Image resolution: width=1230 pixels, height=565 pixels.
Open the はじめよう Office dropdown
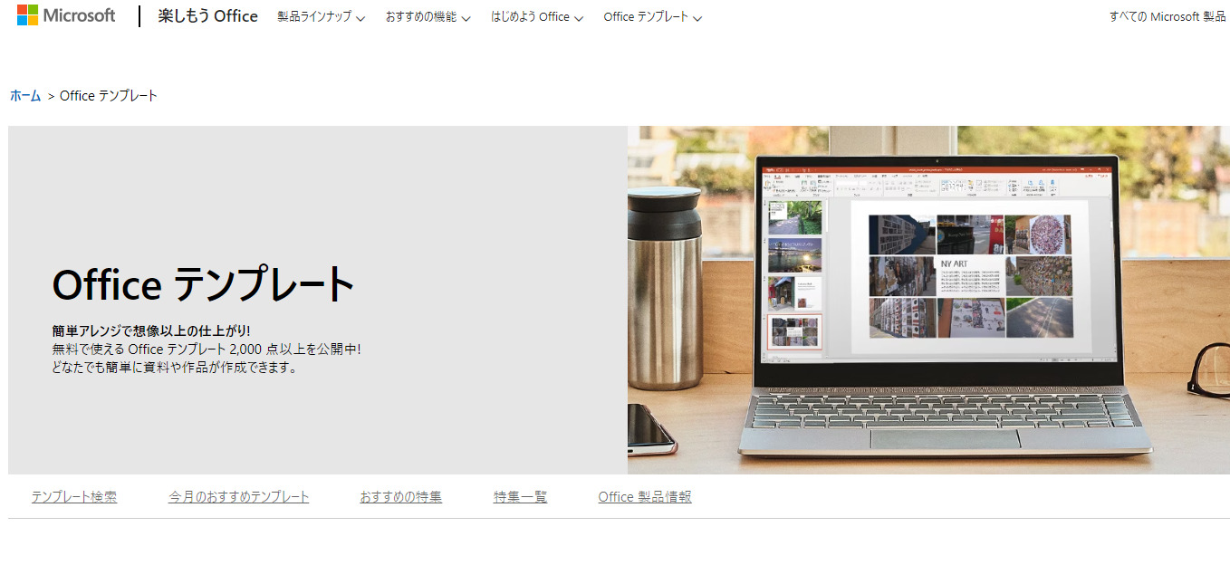click(530, 16)
